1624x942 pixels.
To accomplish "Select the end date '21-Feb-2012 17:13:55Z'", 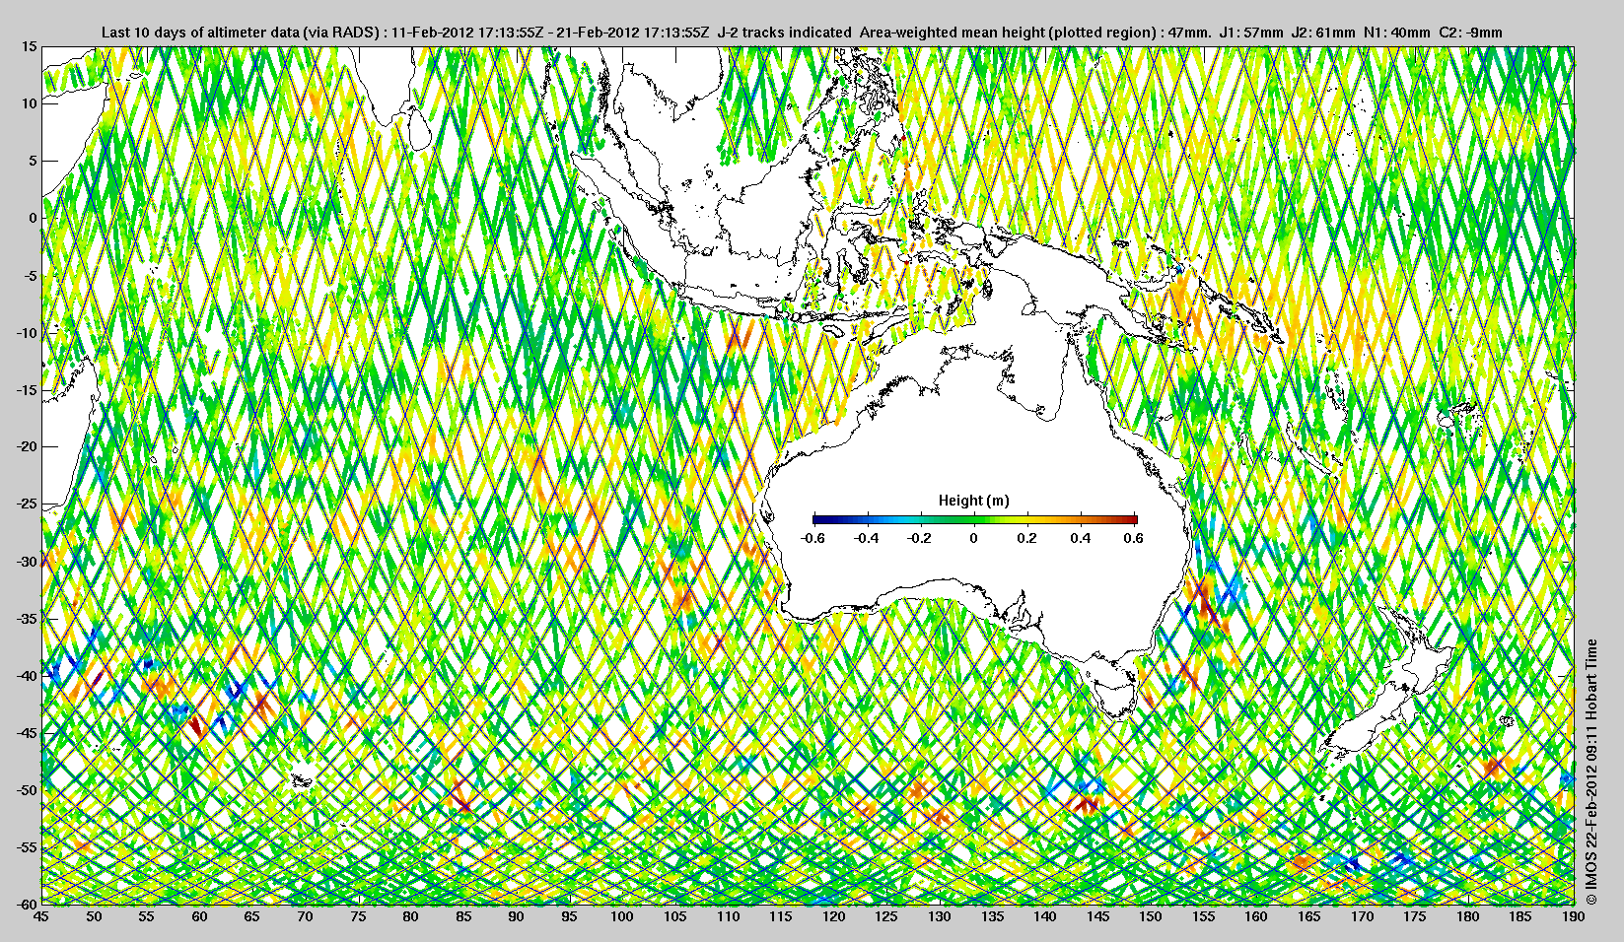I will (x=633, y=33).
